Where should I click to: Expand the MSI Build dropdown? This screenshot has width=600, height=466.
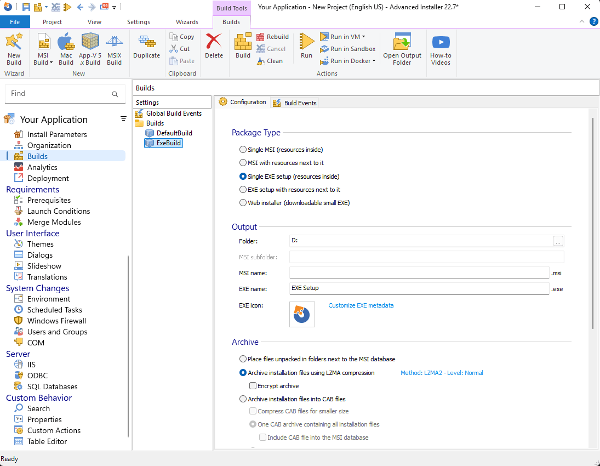pos(52,62)
